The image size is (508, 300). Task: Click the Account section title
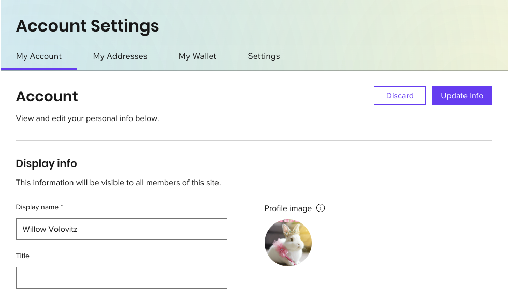pos(47,96)
